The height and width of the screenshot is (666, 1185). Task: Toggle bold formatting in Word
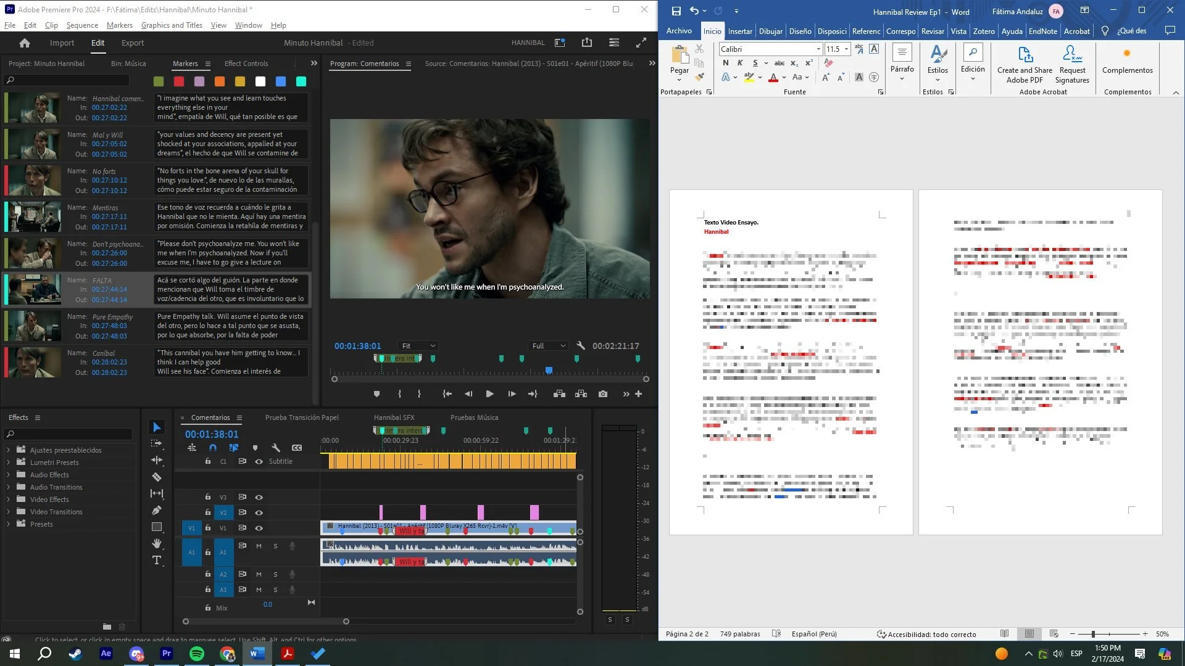tap(725, 63)
